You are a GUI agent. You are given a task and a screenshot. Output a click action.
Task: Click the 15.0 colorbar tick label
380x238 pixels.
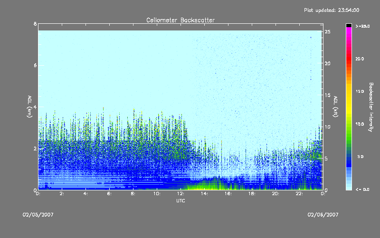point(360,91)
